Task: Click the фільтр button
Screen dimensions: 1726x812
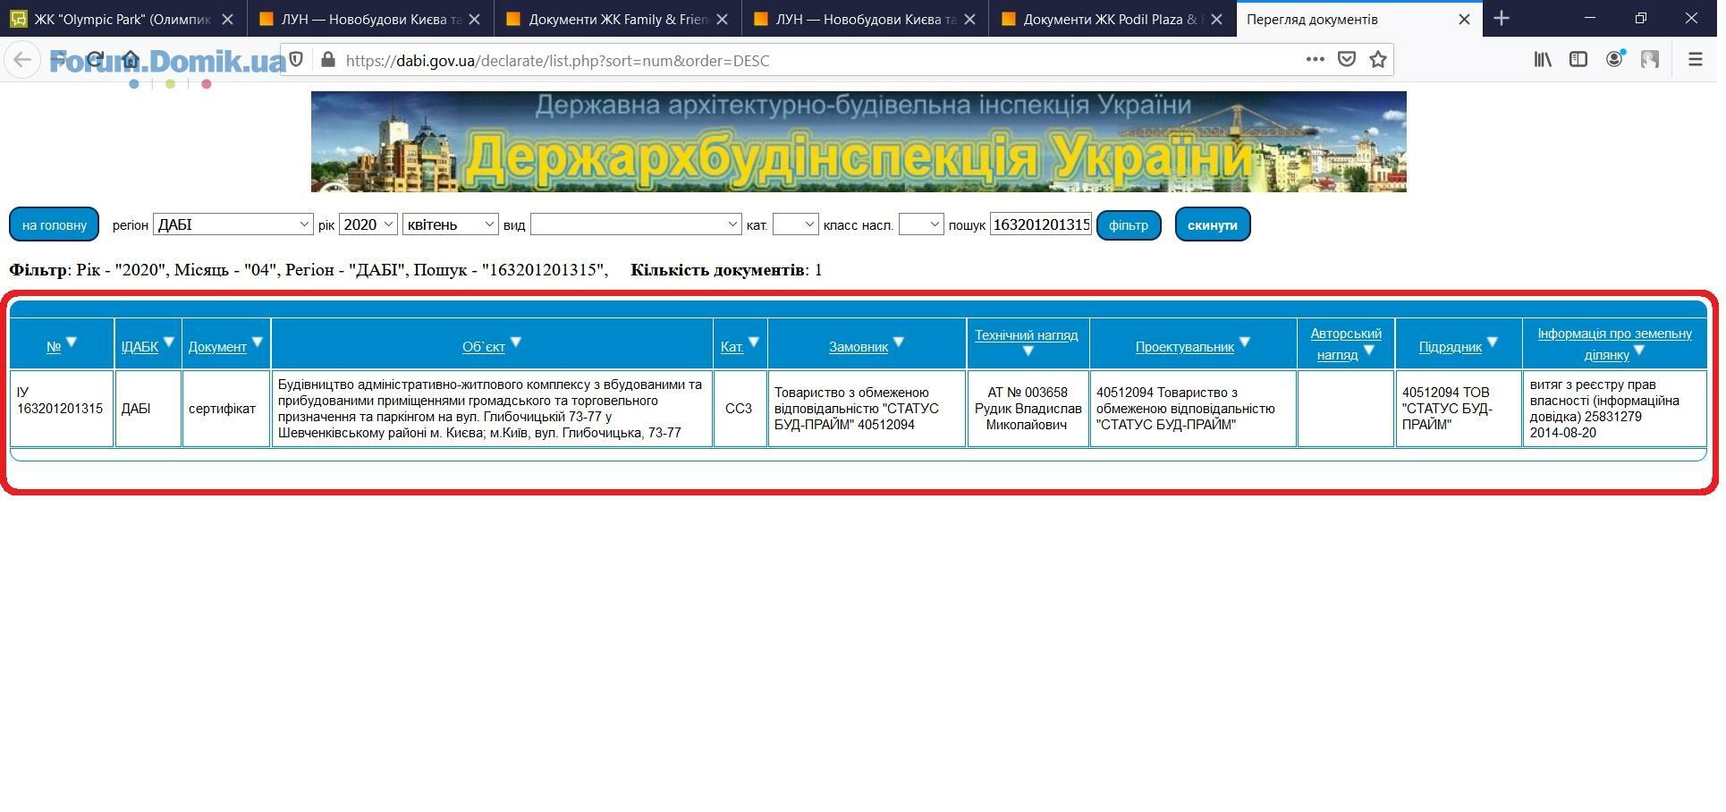Action: [x=1129, y=224]
